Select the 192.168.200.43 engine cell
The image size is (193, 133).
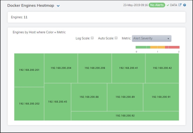(x=58, y=102)
